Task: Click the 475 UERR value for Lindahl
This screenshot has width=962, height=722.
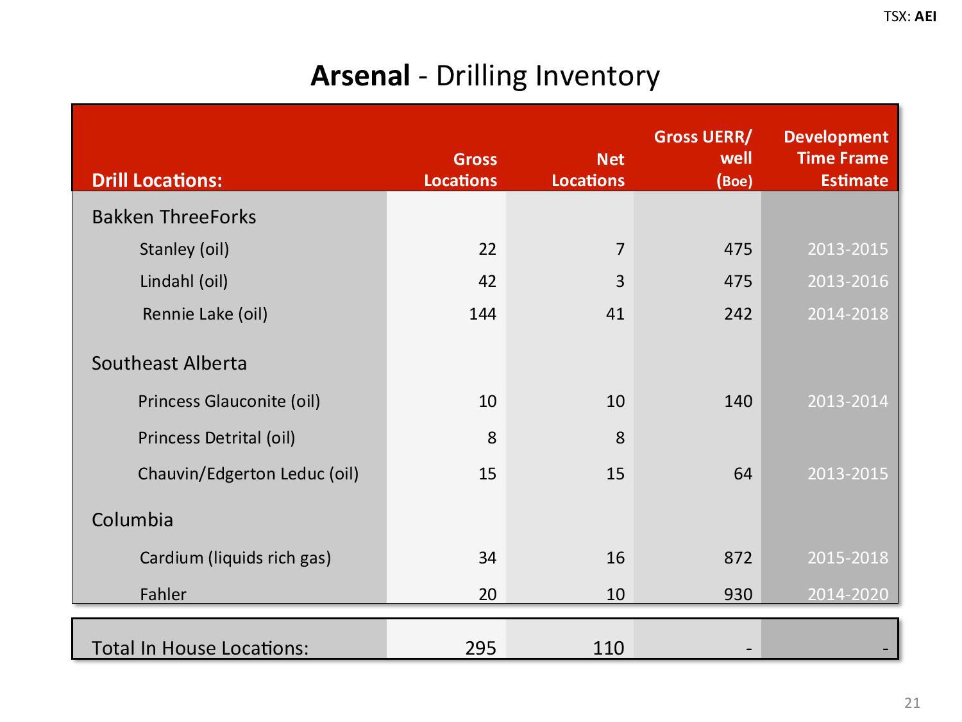Action: [738, 281]
